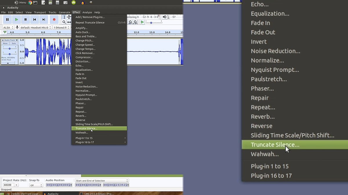
Task: Collapse the audio track with the up arrow
Action: tap(8, 63)
